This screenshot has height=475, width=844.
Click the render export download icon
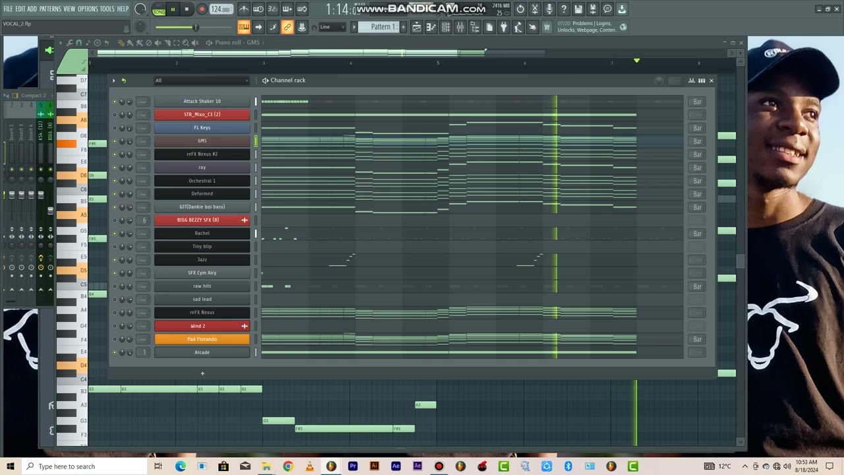point(622,9)
